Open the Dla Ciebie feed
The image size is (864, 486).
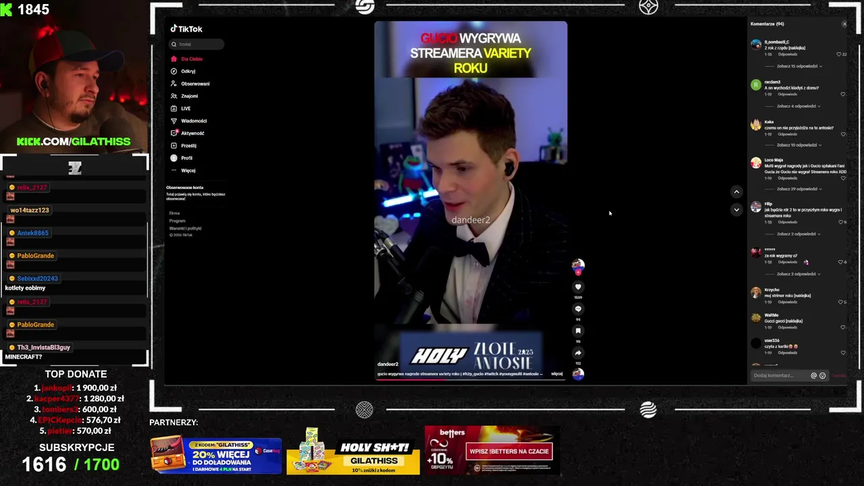coord(186,59)
